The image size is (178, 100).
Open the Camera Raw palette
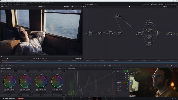[2, 66]
